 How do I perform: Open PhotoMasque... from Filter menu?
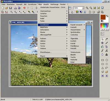click(x=53, y=52)
